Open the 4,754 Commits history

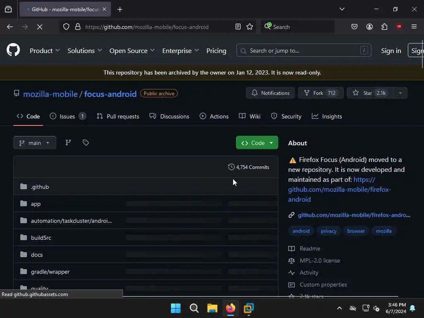click(248, 167)
